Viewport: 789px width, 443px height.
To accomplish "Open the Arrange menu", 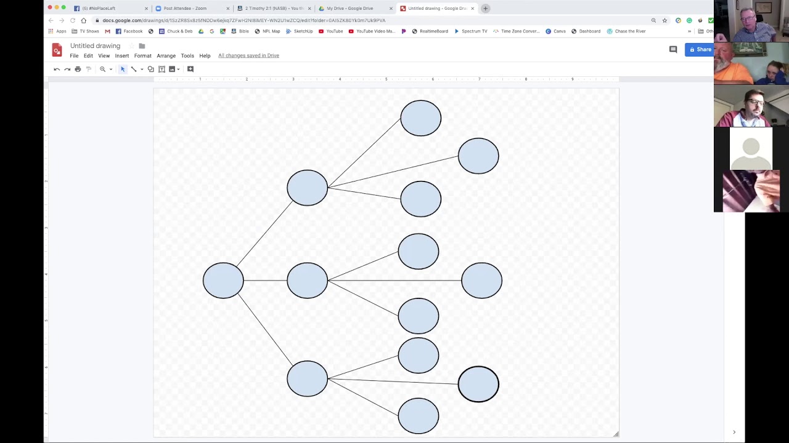I will tap(166, 55).
